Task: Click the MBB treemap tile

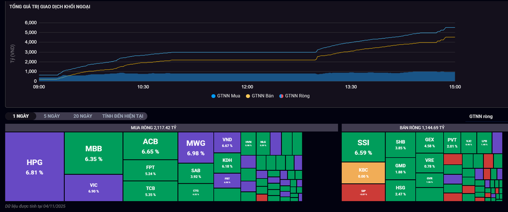Action: click(93, 153)
